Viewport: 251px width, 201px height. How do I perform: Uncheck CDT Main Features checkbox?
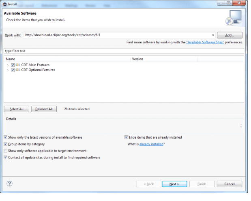click(13, 65)
